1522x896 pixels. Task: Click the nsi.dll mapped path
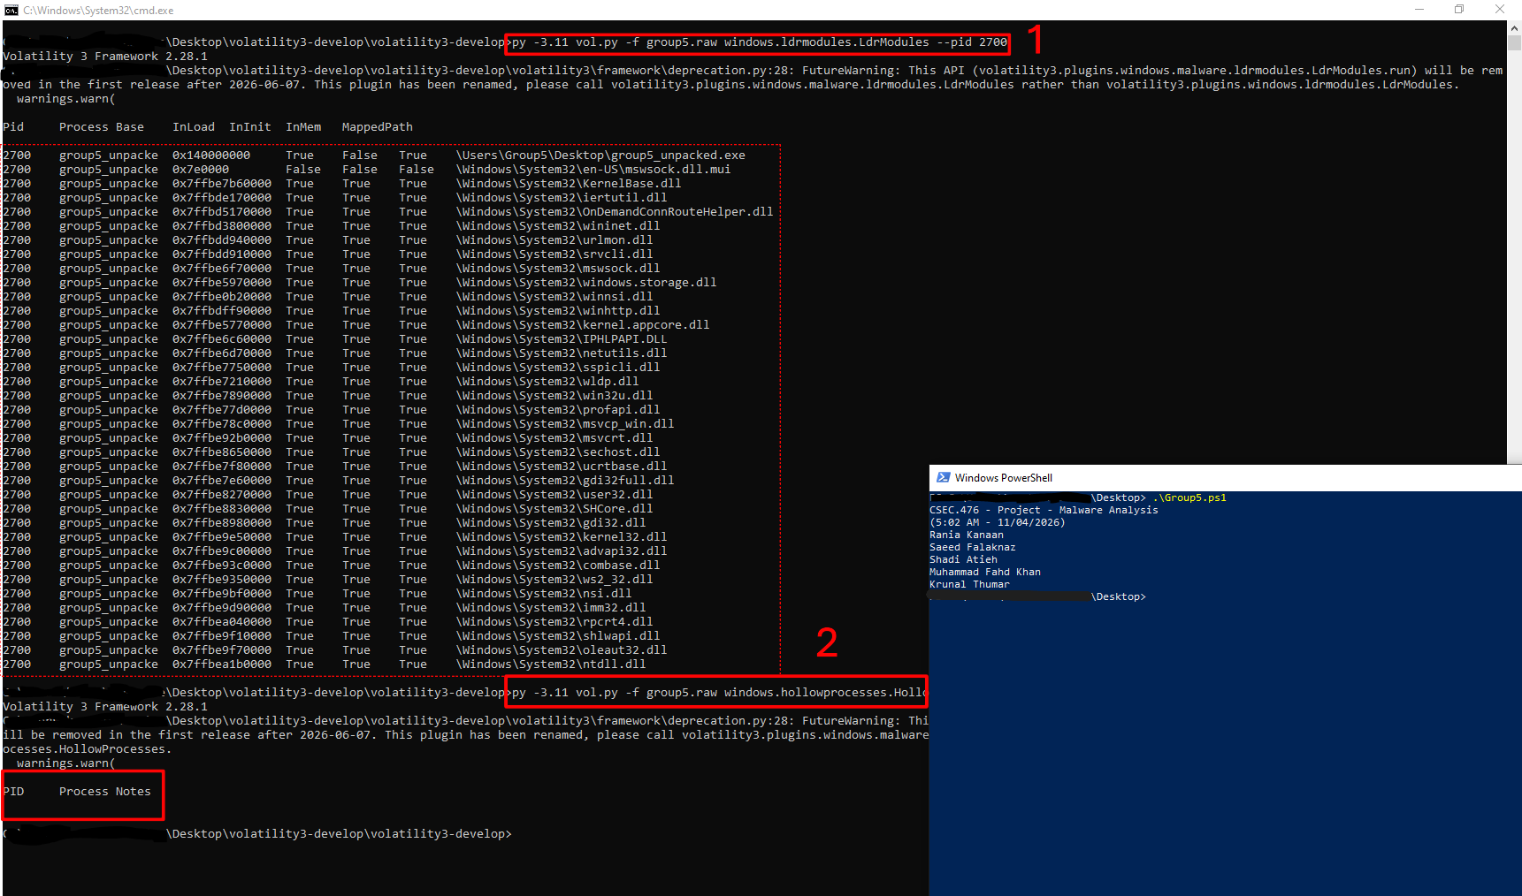coord(544,594)
